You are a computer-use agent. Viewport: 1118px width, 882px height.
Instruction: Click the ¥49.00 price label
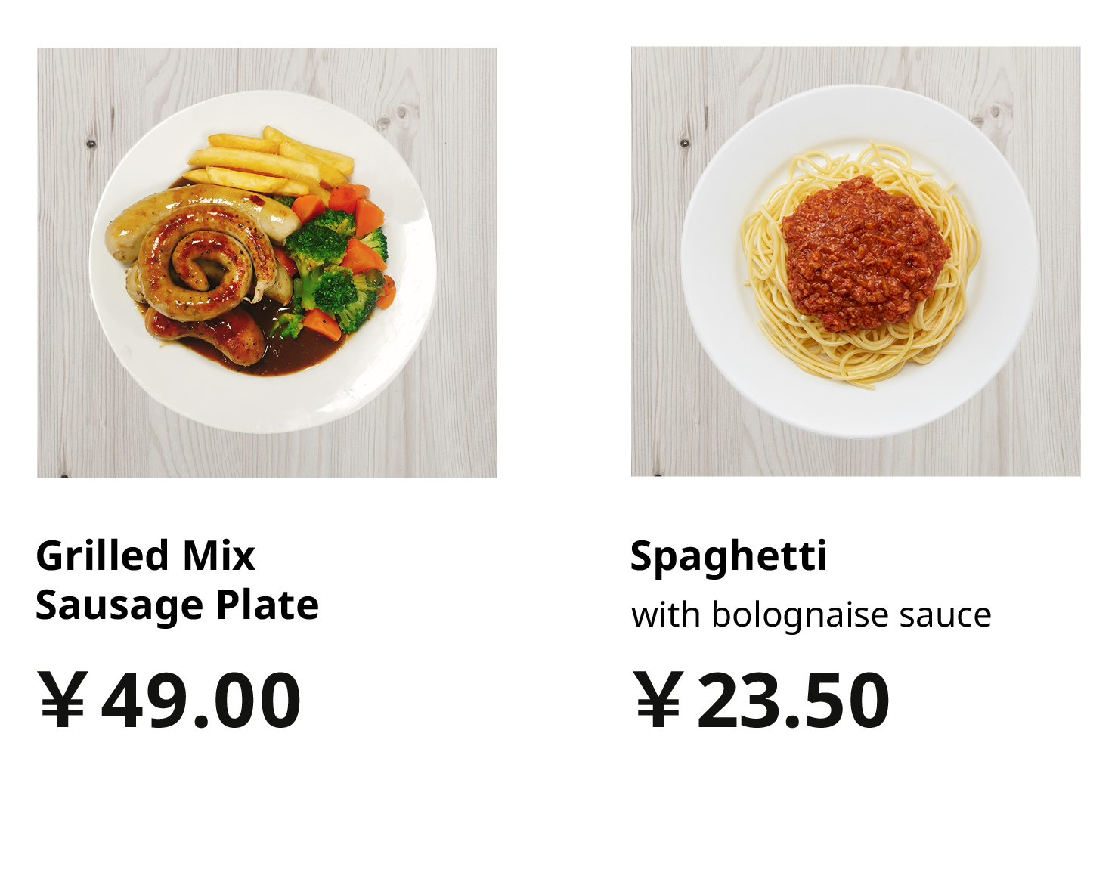(170, 701)
